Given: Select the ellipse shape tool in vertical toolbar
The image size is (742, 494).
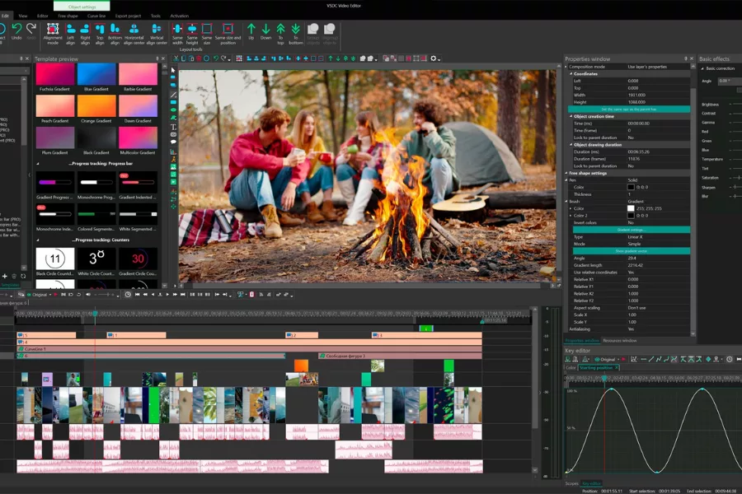Looking at the screenshot, I should click(173, 110).
